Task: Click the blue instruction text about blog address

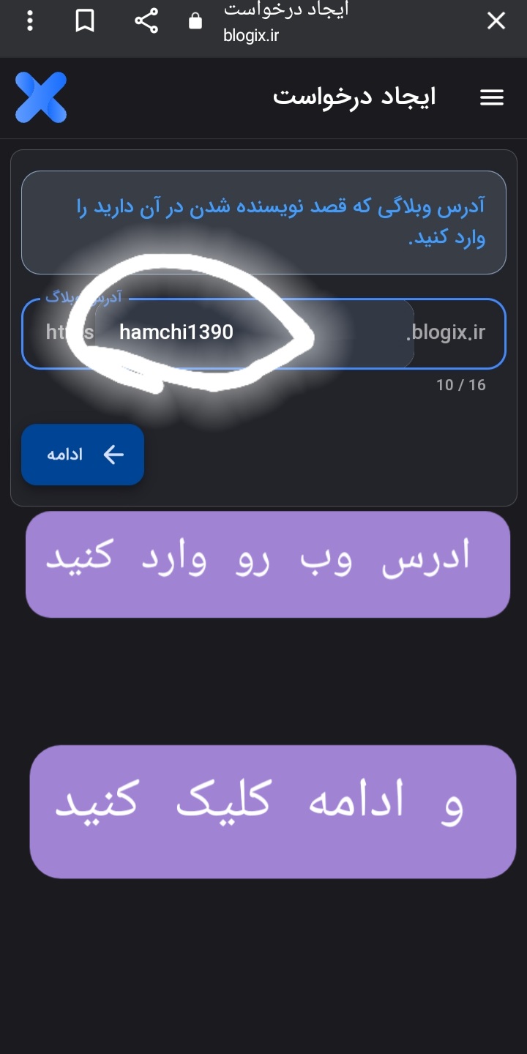Action: point(281,222)
